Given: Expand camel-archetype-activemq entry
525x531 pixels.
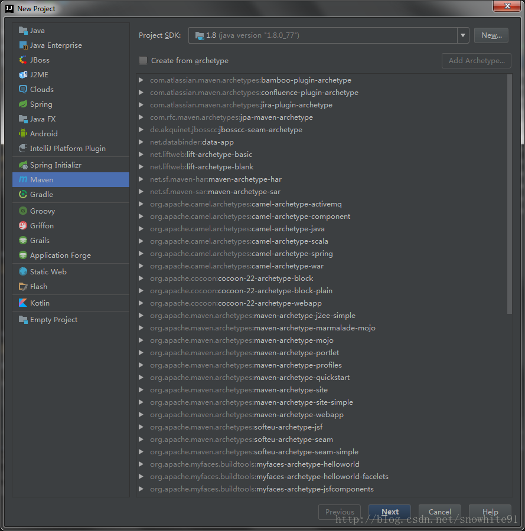Looking at the screenshot, I should [x=141, y=204].
